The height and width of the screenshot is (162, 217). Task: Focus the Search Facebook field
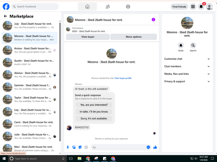coord(35,7)
